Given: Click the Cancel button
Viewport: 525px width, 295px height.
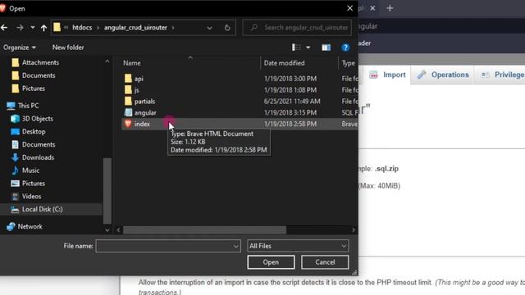Looking at the screenshot, I should (325, 262).
